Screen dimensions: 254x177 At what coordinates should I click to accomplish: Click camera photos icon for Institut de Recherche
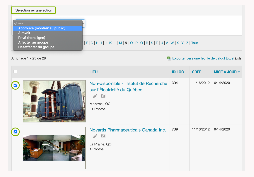tap(103, 96)
